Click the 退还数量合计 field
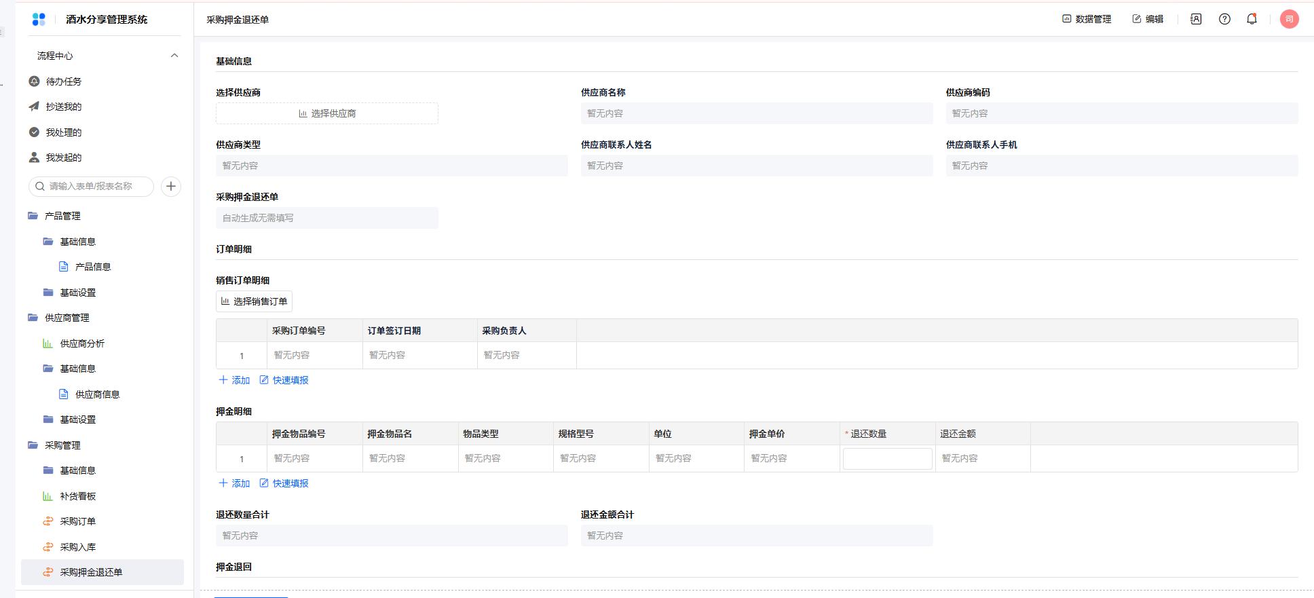 392,536
